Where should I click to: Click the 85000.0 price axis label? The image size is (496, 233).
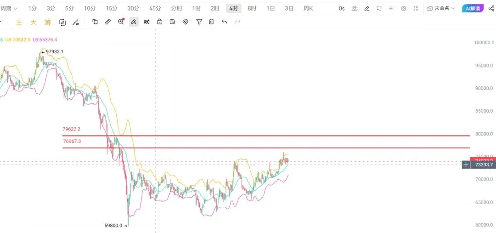[x=485, y=111]
